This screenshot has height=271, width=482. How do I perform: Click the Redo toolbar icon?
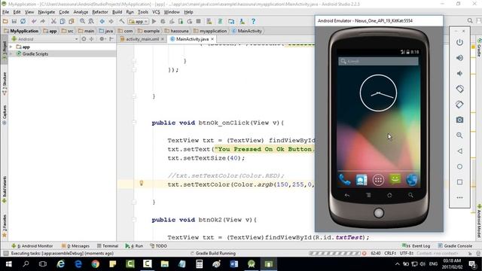pyautogui.click(x=43, y=21)
